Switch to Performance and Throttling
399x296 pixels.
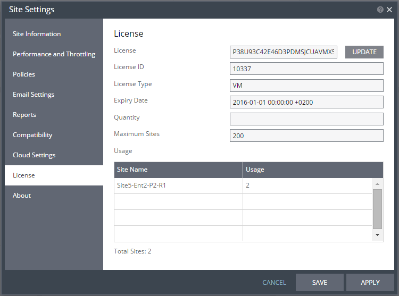coord(54,54)
